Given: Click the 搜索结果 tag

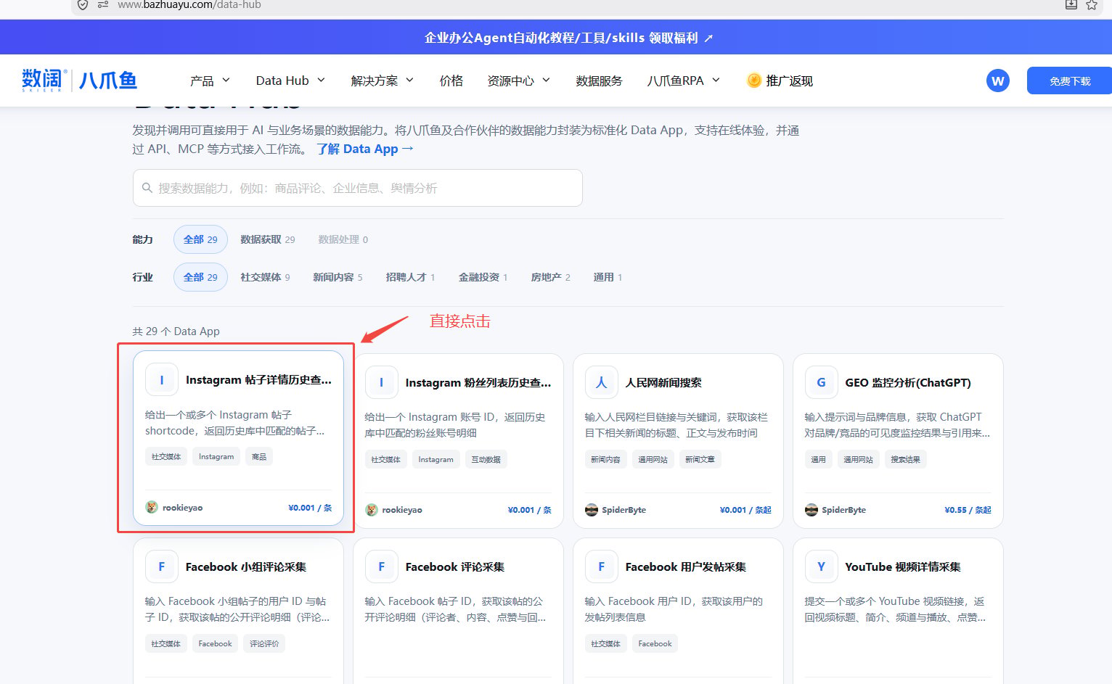Looking at the screenshot, I should click(905, 459).
